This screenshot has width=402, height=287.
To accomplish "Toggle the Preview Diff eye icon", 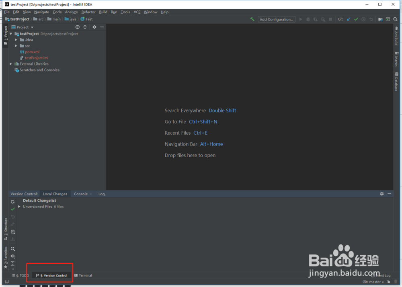I will (12, 256).
